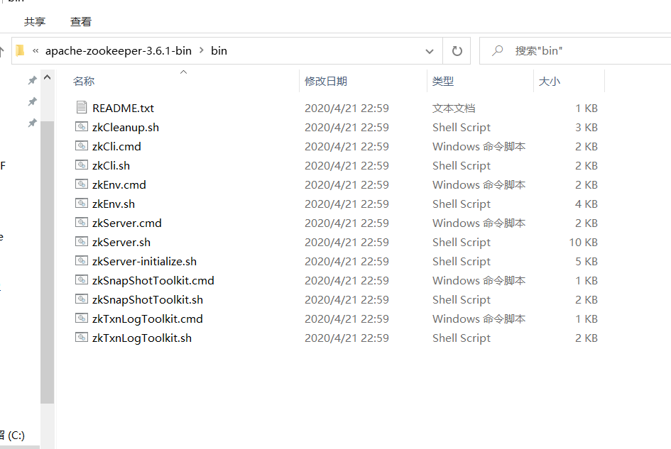Viewport: 671px width, 449px height.
Task: Click the README.txt file icon
Action: point(82,107)
